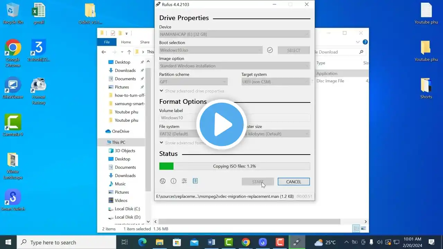
Task: Open Odin3 folder on desktop
Action: tap(90, 14)
